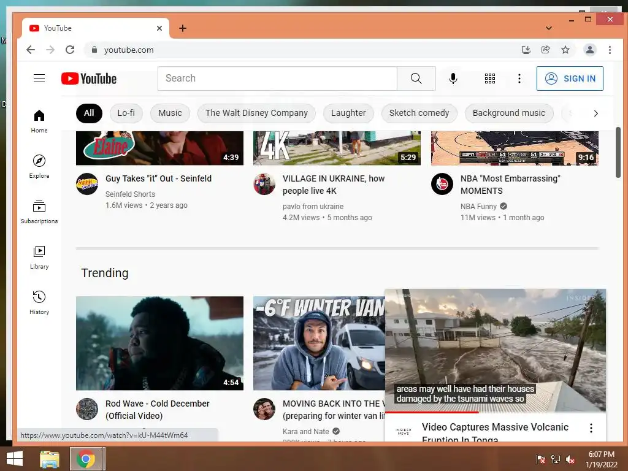Viewport: 628px width, 471px height.
Task: Reload the page
Action: pos(70,50)
